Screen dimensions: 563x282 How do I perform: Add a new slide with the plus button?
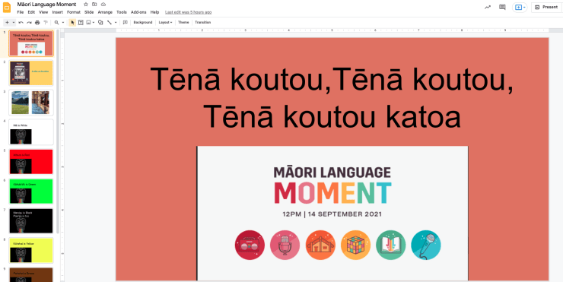pos(7,22)
